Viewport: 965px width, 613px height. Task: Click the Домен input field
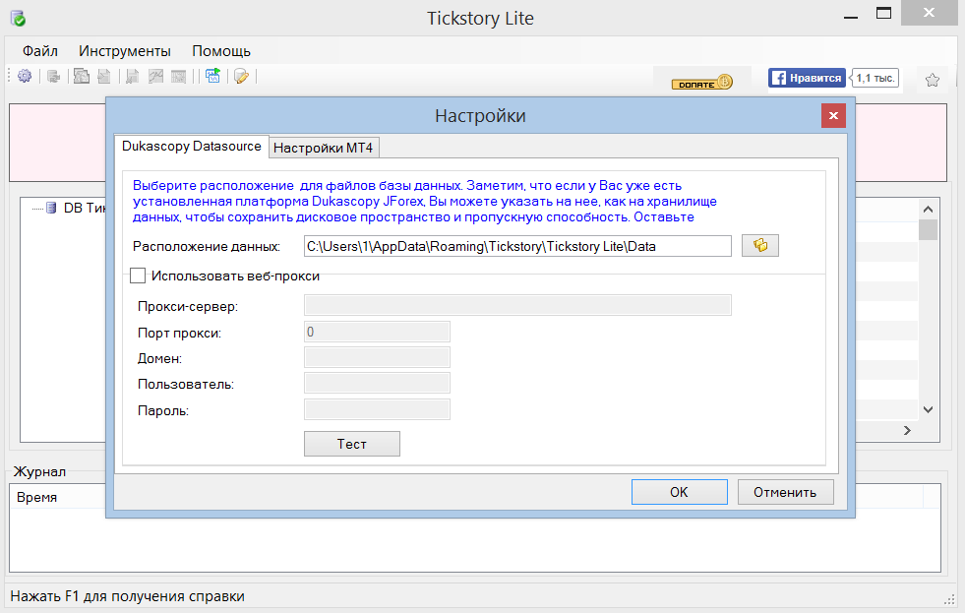tap(377, 357)
